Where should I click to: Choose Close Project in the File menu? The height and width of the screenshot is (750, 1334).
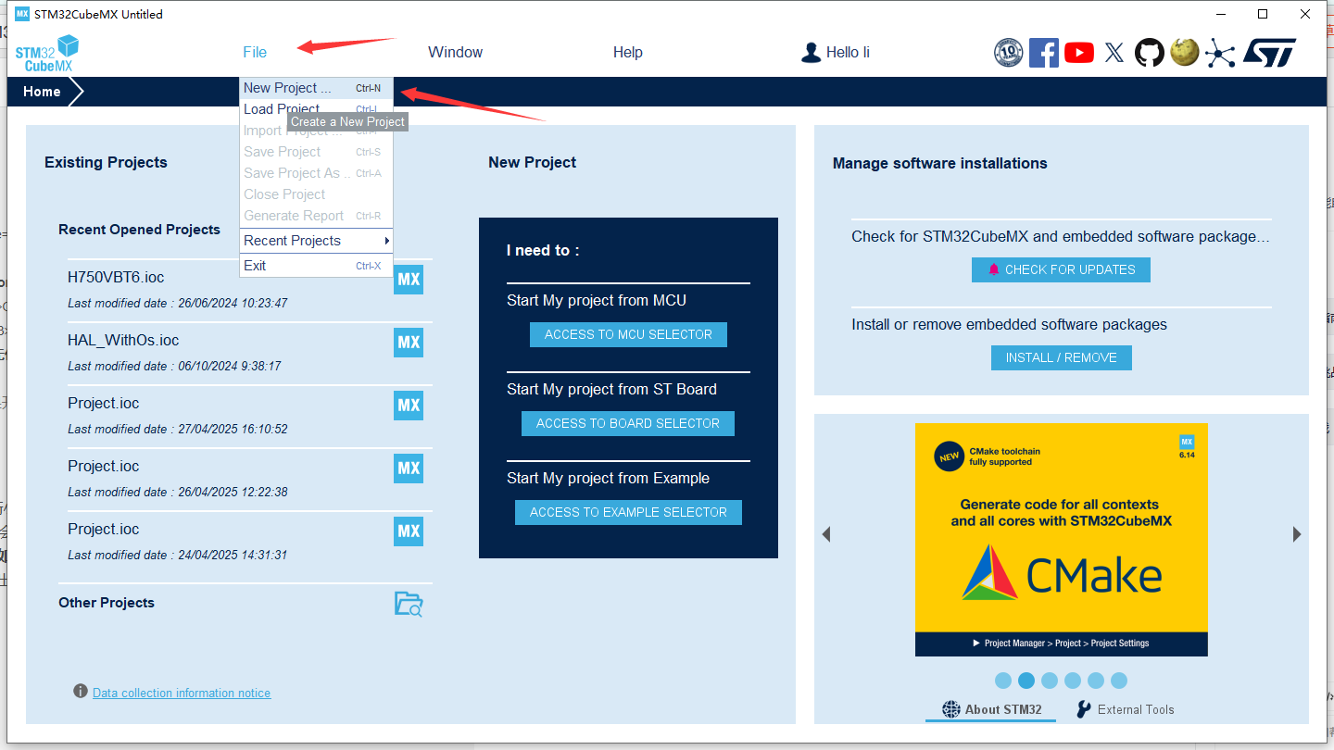[316, 194]
